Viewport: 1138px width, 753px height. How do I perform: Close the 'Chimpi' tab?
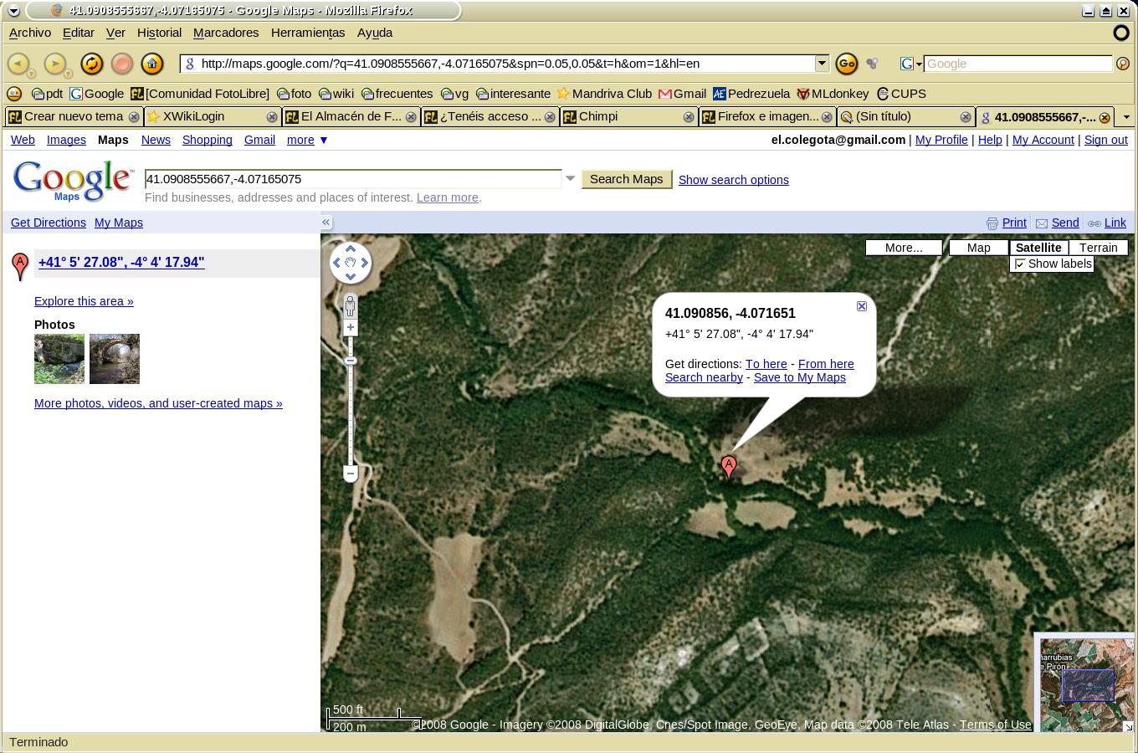(688, 117)
